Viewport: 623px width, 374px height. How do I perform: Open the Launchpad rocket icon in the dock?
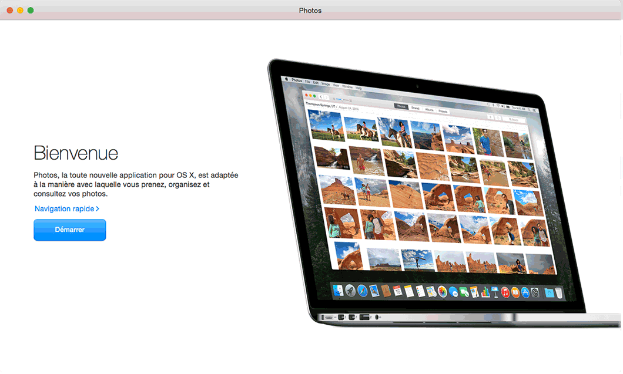click(350, 290)
